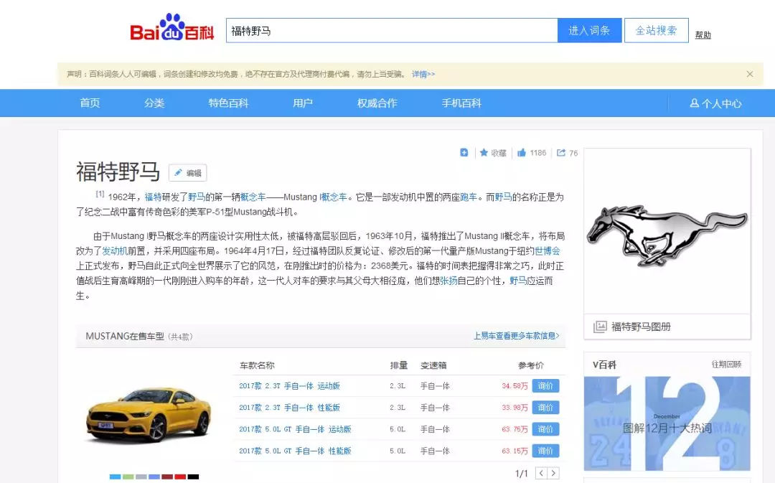The width and height of the screenshot is (775, 483).
Task: Click 询价 for the 63.15万 model
Action: pyautogui.click(x=545, y=451)
